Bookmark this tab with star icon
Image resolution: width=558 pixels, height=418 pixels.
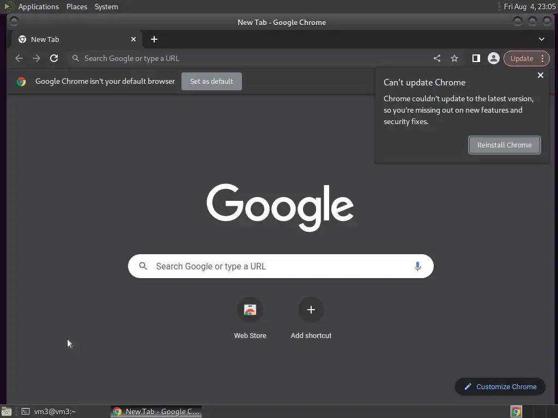454,58
